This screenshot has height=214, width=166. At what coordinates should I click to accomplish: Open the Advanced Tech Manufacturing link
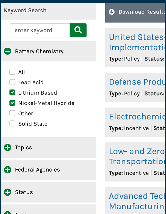[x=137, y=201]
